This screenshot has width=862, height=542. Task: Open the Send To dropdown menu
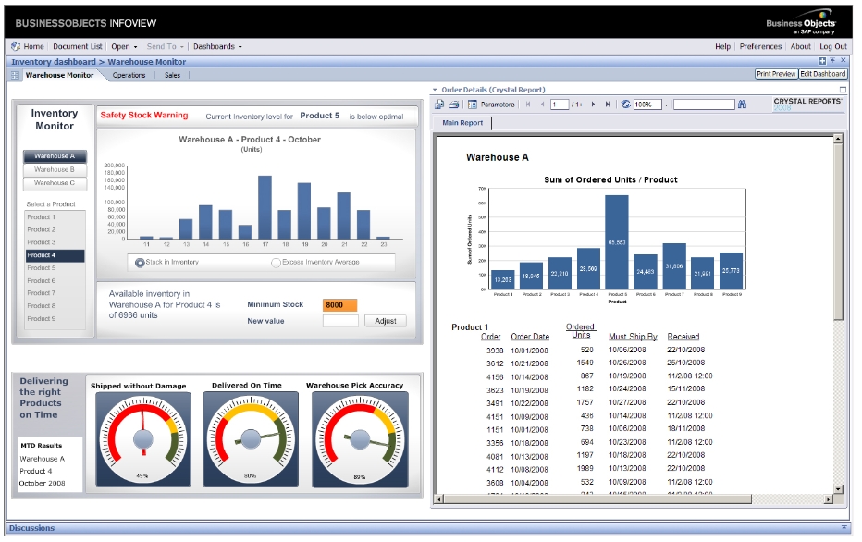pos(165,47)
